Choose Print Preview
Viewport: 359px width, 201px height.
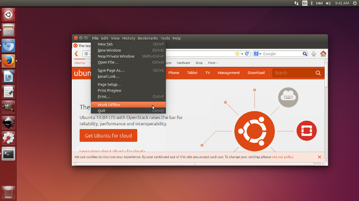[x=128, y=91]
